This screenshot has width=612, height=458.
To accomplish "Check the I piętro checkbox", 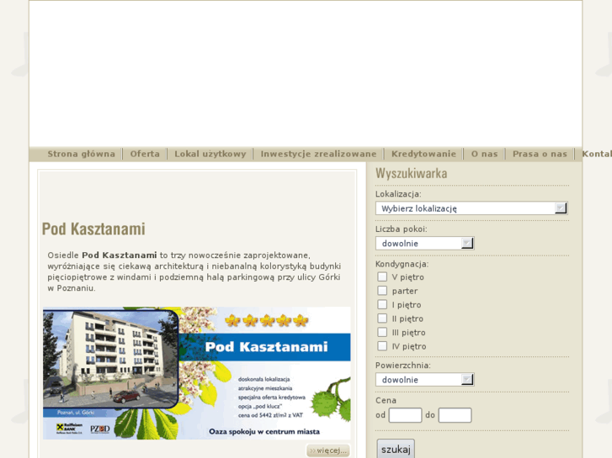I will (382, 304).
